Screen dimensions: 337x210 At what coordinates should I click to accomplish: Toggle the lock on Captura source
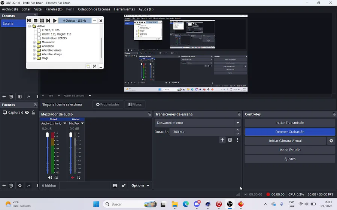coord(33,112)
